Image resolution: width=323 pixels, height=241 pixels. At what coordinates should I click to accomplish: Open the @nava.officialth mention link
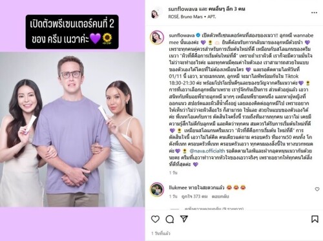click(207, 151)
